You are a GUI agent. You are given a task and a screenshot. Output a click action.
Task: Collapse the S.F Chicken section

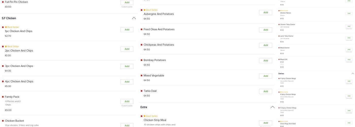pos(134,18)
